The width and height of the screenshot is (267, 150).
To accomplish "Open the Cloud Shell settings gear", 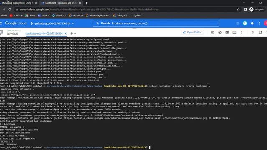I will click(220, 32).
